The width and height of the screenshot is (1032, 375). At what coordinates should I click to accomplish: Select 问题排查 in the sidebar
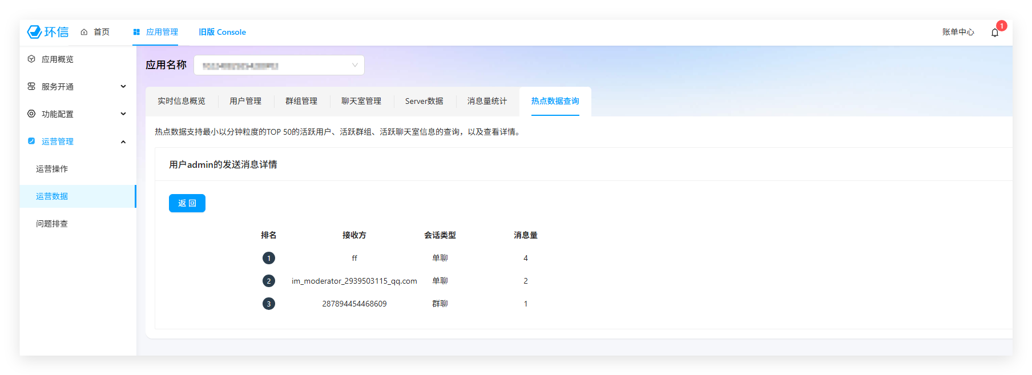pyautogui.click(x=52, y=224)
